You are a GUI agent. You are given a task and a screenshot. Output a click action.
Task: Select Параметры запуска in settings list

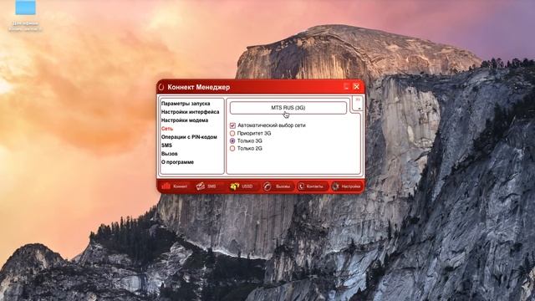click(186, 104)
